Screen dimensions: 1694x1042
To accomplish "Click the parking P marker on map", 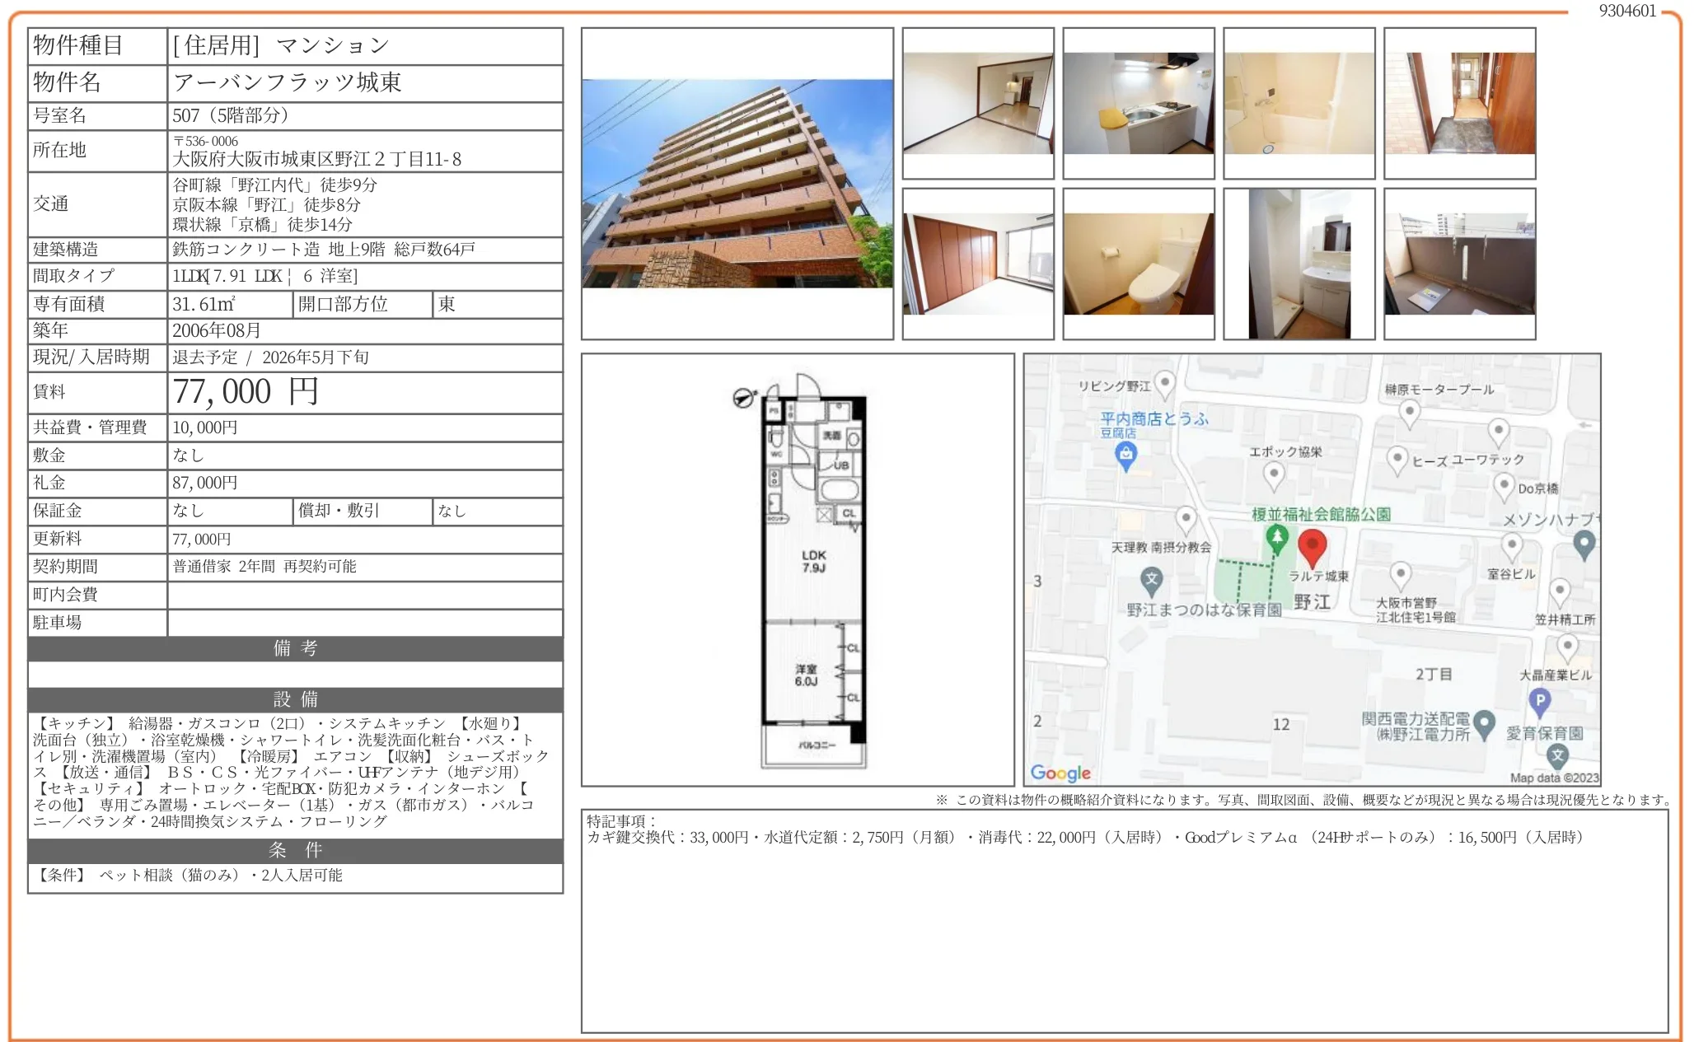I will [1539, 700].
